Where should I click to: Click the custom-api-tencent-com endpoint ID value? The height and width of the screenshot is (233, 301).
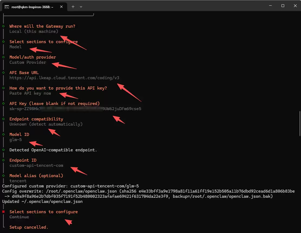(x=36, y=165)
